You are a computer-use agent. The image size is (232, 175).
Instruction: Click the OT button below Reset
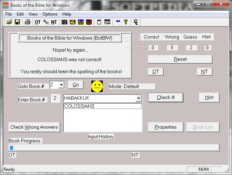click(x=155, y=72)
